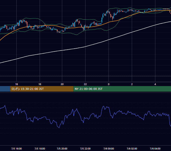Click the 7/6 02:00 date label

tap(132, 148)
